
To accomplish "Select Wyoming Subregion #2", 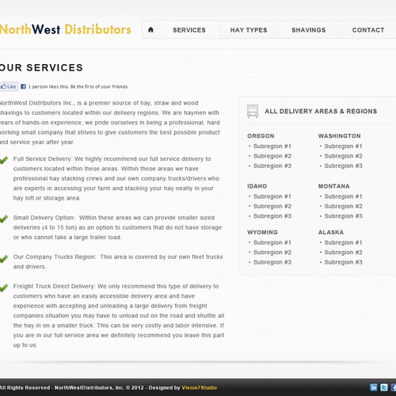I will pyautogui.click(x=272, y=252).
